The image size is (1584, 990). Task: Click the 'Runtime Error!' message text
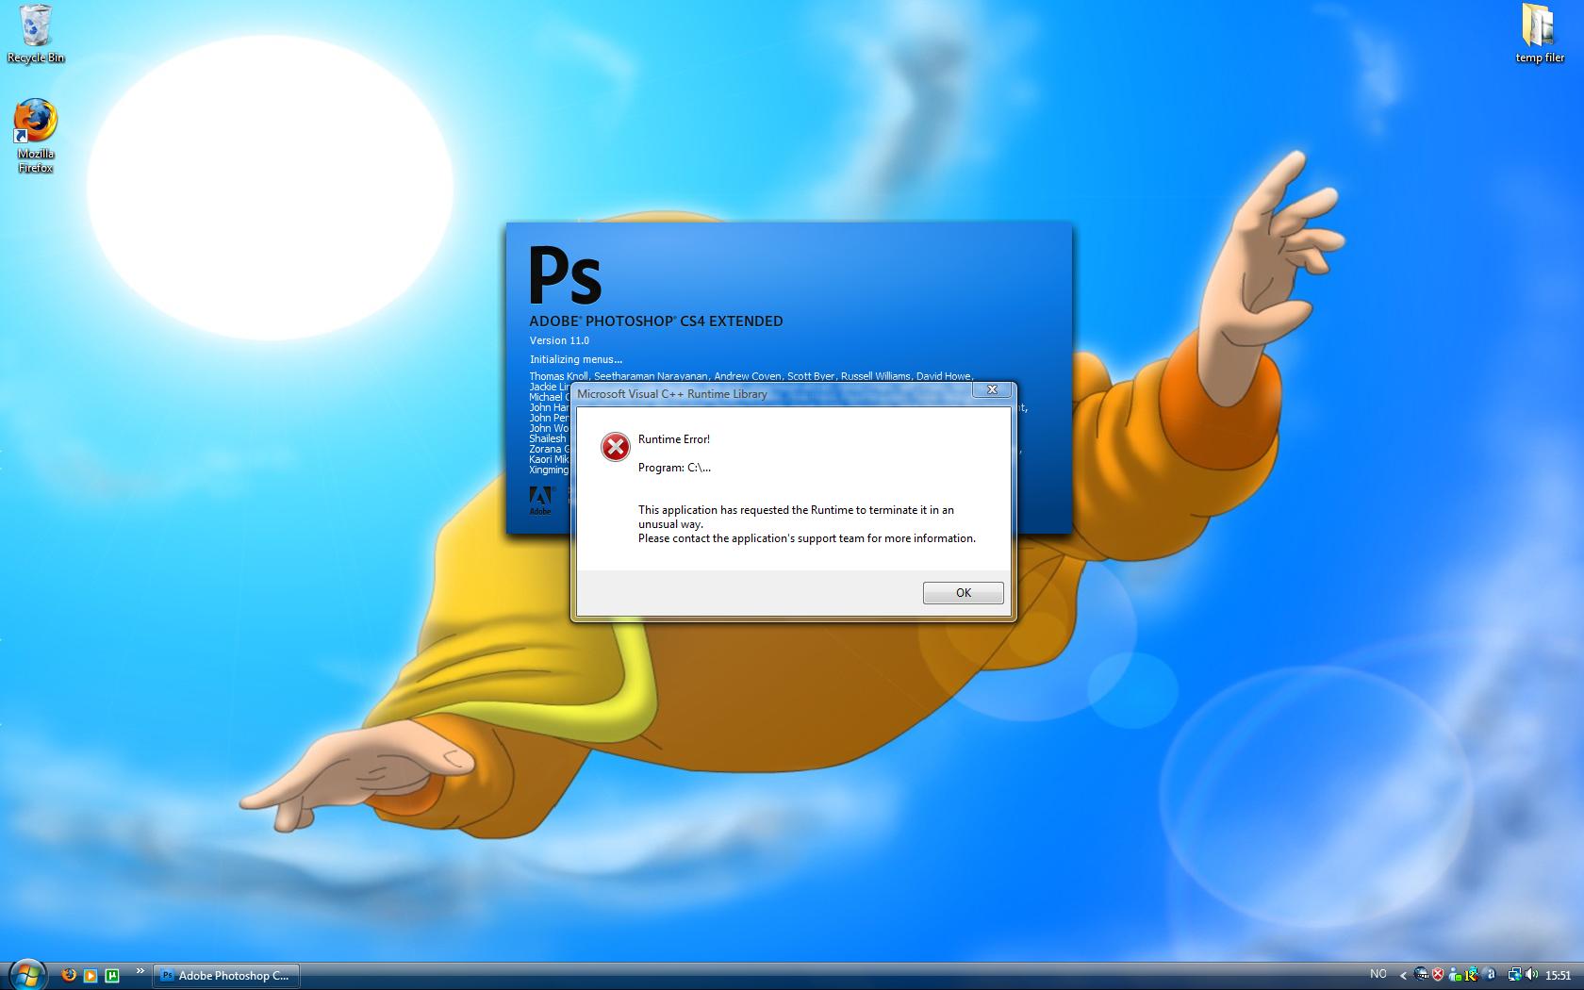[x=673, y=439]
